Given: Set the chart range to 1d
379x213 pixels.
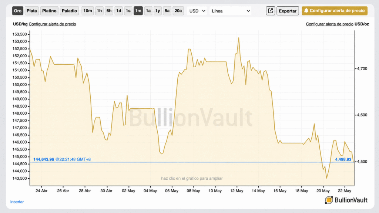Looking at the screenshot, I should click(119, 11).
